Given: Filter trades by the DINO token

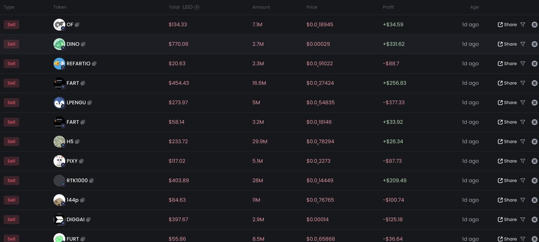Looking at the screenshot, I should point(522,44).
